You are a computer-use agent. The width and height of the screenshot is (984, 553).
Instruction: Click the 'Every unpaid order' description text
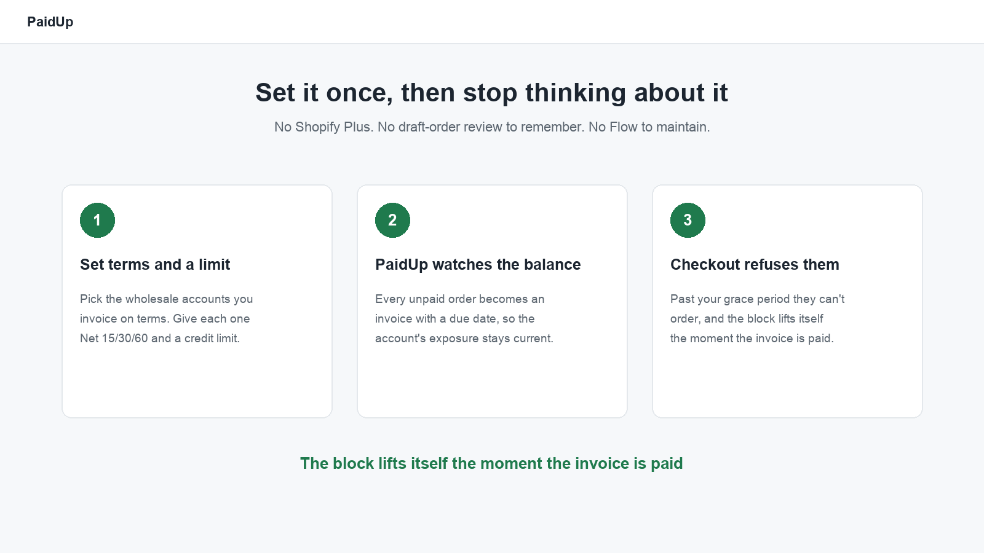(x=464, y=318)
